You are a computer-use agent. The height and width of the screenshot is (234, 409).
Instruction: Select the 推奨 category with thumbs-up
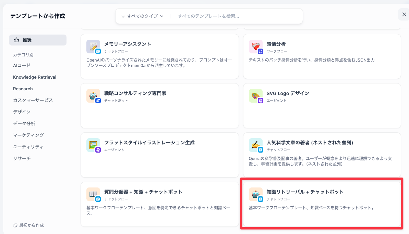pos(38,40)
